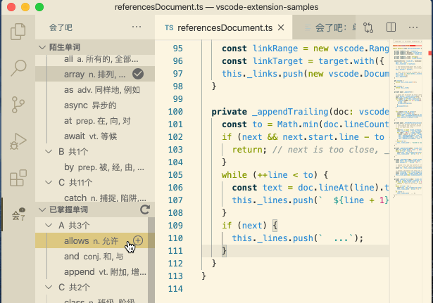433x303 pixels.
Task: Switch to referencesDocument.ts tab
Action: (x=224, y=27)
